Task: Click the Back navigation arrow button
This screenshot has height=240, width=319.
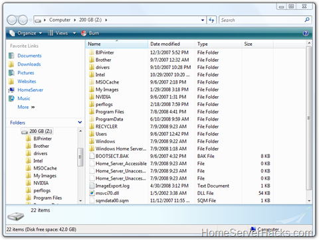Action: tap(12, 20)
